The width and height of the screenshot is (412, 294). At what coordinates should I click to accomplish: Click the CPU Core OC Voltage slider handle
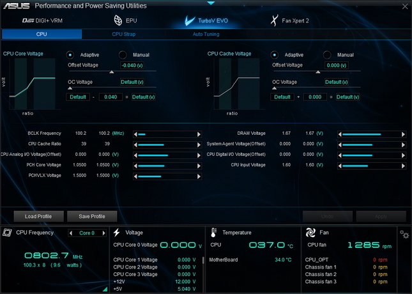(x=70, y=88)
